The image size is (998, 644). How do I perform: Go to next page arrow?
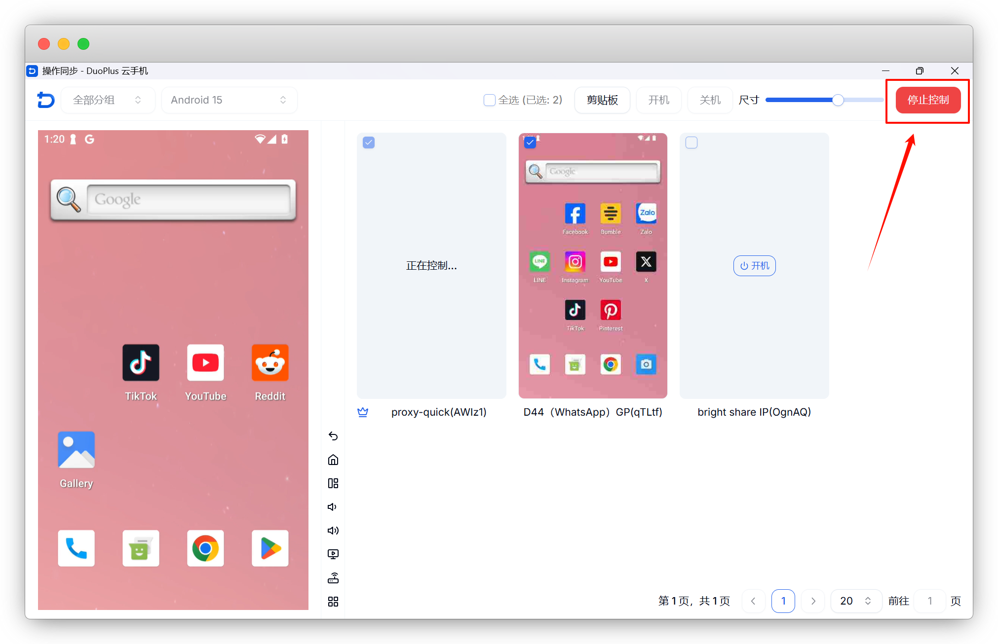(x=813, y=601)
